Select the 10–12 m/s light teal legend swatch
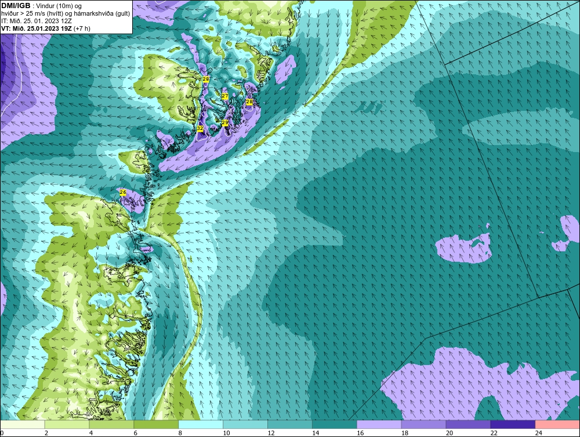This screenshot has width=580, height=437. tap(245, 424)
